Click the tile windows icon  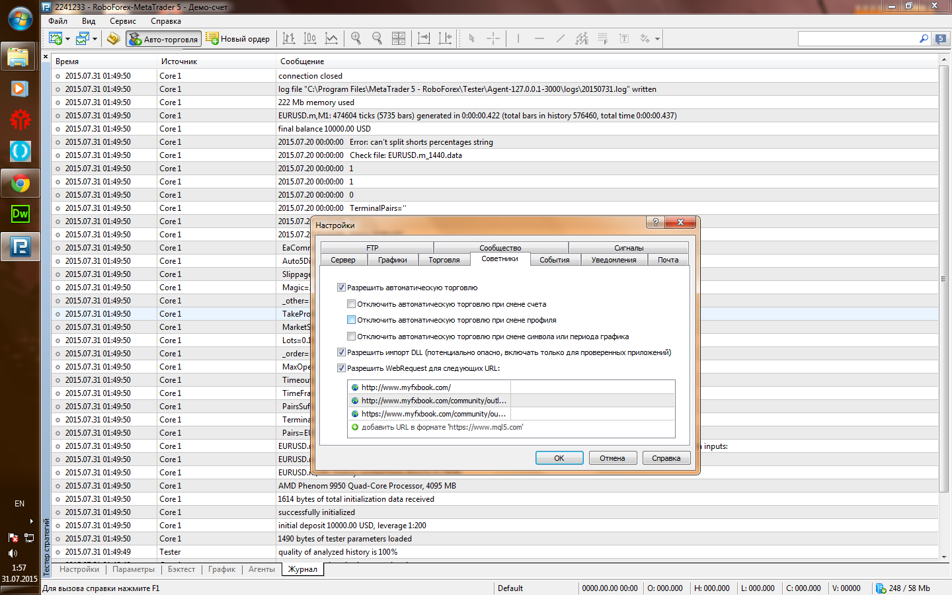pyautogui.click(x=399, y=38)
